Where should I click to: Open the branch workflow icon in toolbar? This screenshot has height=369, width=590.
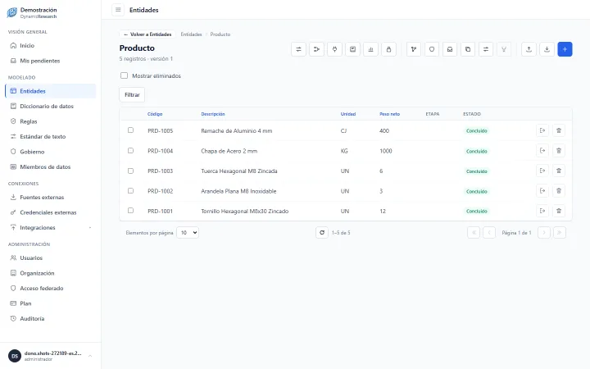414,49
